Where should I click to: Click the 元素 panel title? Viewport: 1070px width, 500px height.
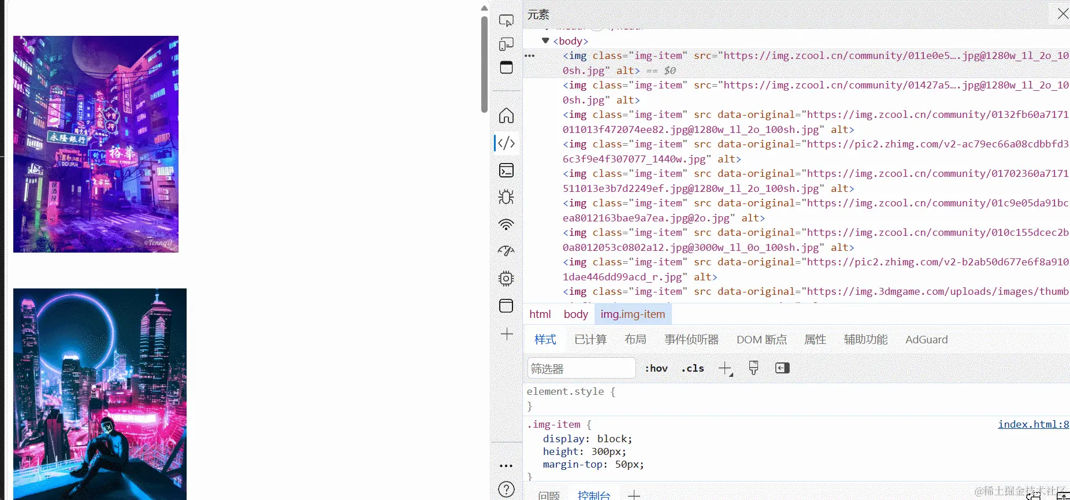538,14
